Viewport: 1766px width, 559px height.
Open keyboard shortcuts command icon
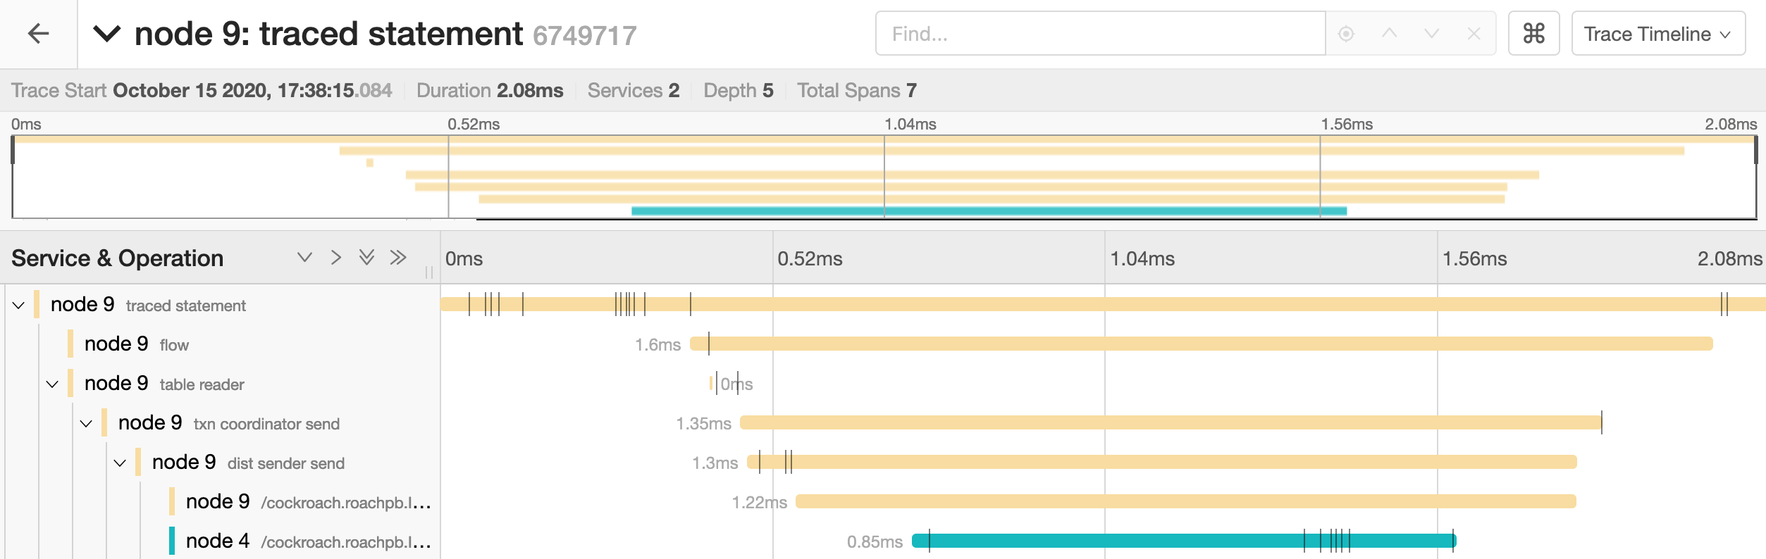pos(1533,34)
